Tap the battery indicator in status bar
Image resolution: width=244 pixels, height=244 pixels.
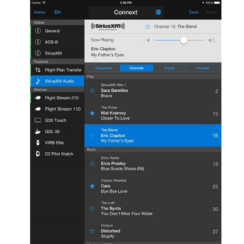pos(217,3)
